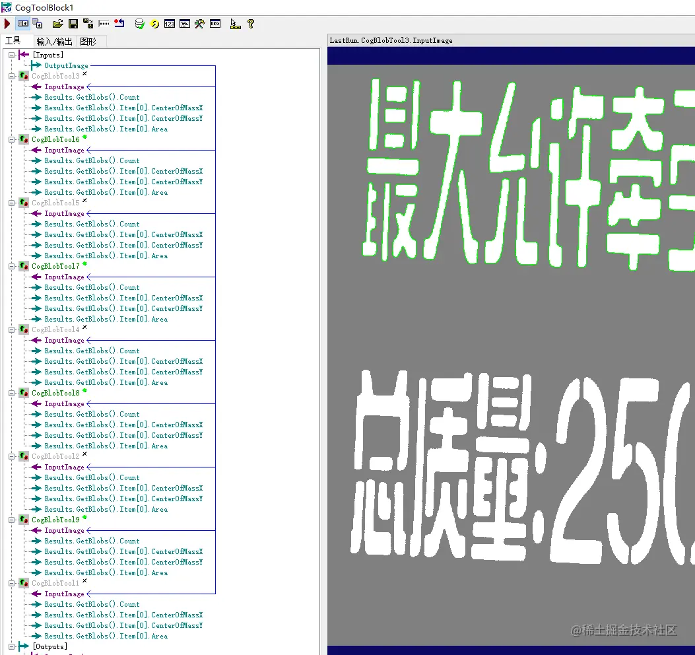Click the DBG debug icon
The image size is (695, 655).
(215, 24)
